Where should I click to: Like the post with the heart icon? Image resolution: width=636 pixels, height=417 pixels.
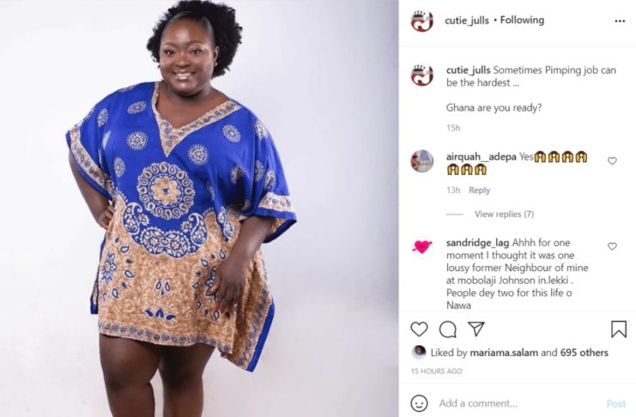pos(419,329)
